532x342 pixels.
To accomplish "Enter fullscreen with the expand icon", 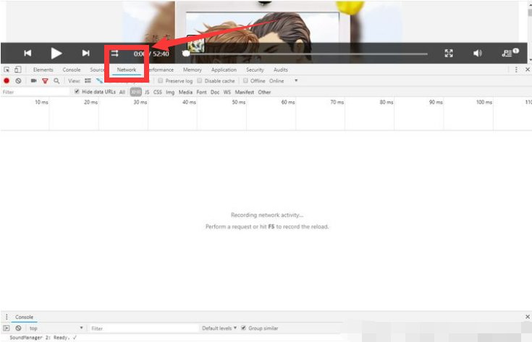I will pyautogui.click(x=449, y=53).
